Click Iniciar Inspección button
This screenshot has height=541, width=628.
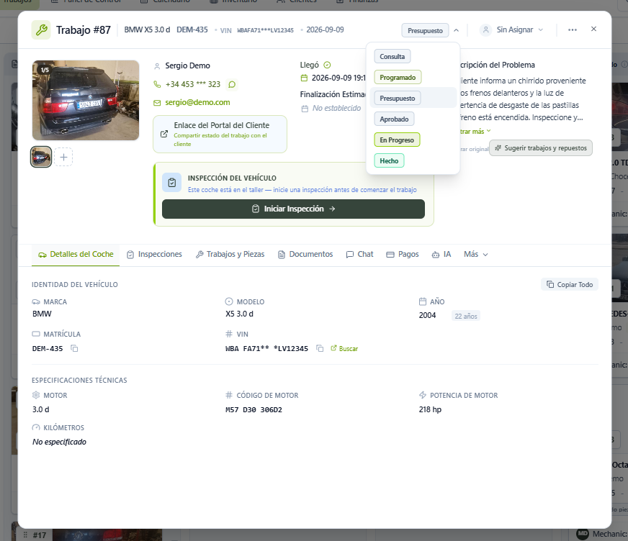[293, 209]
